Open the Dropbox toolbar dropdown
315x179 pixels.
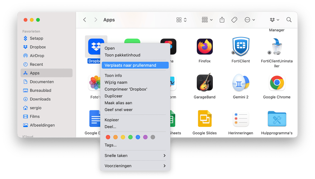tap(274, 20)
